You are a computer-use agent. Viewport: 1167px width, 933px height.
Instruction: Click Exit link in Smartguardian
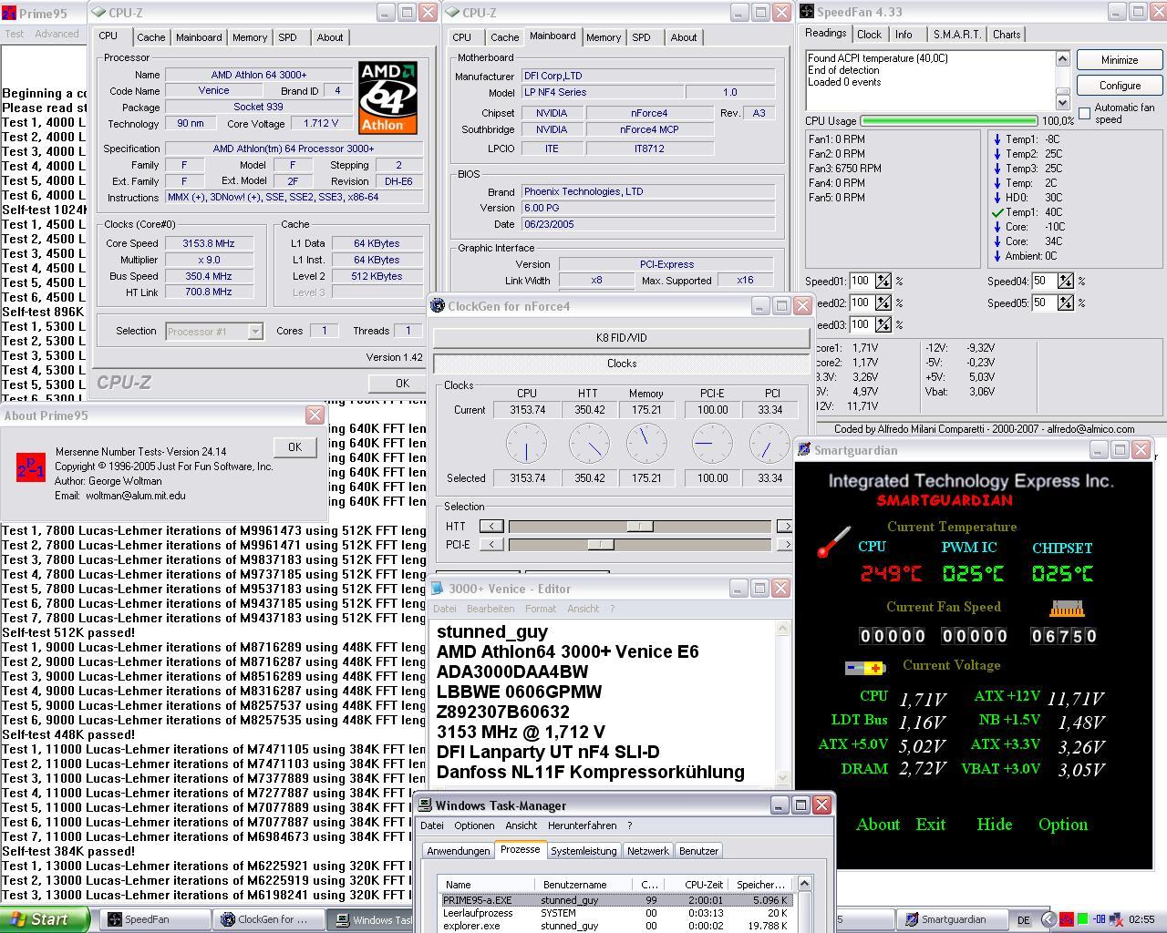[930, 825]
